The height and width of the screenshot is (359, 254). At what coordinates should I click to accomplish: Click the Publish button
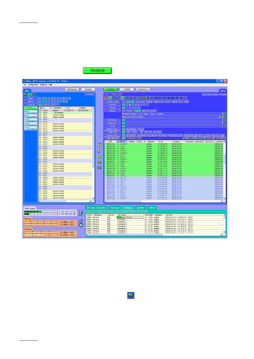coord(127,89)
